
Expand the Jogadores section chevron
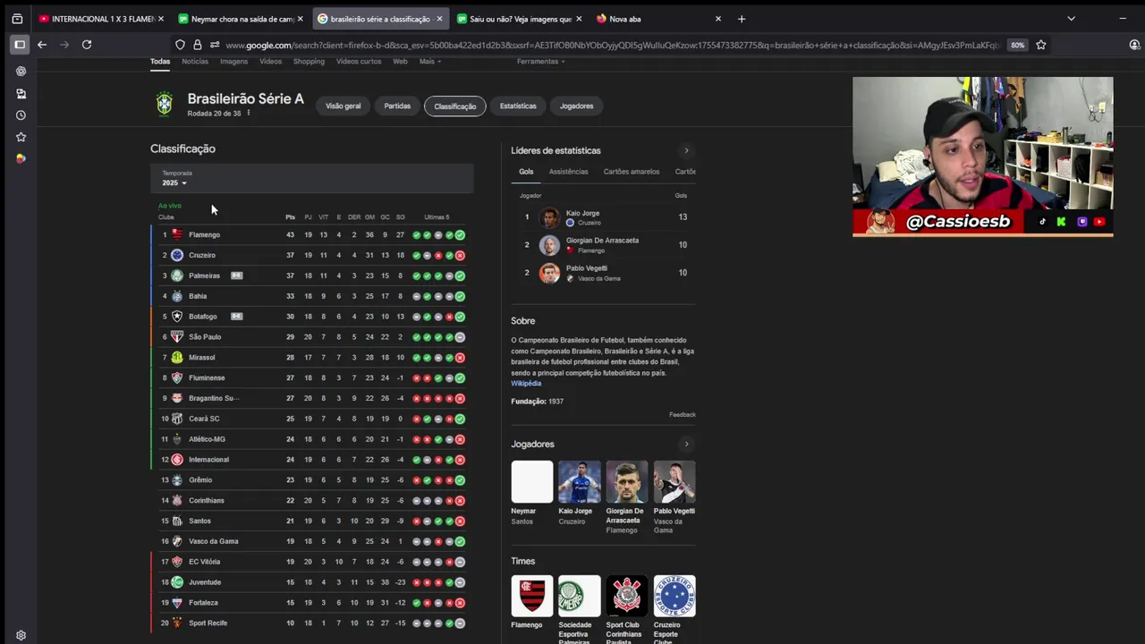[x=686, y=444]
